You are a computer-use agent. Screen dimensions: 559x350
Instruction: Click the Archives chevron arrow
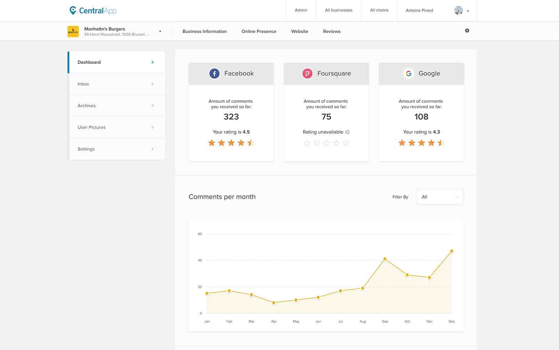coord(153,106)
